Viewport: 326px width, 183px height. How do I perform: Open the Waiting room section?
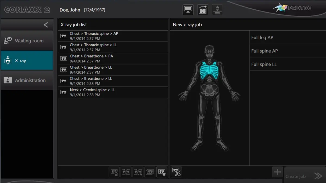click(x=27, y=41)
